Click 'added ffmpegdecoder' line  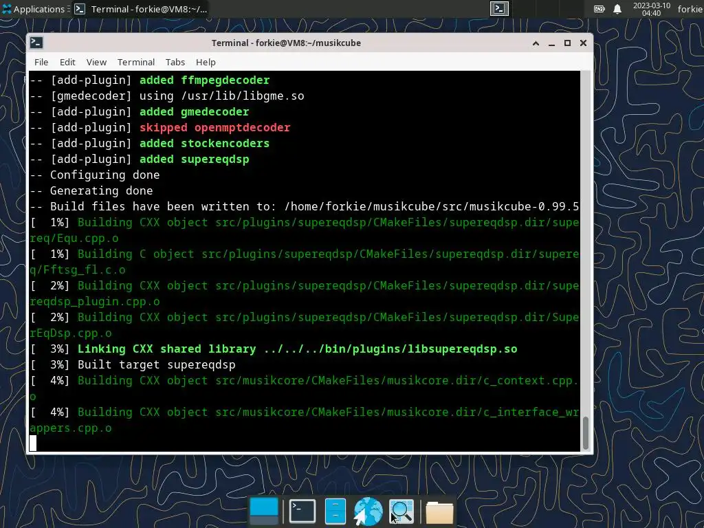(150, 80)
